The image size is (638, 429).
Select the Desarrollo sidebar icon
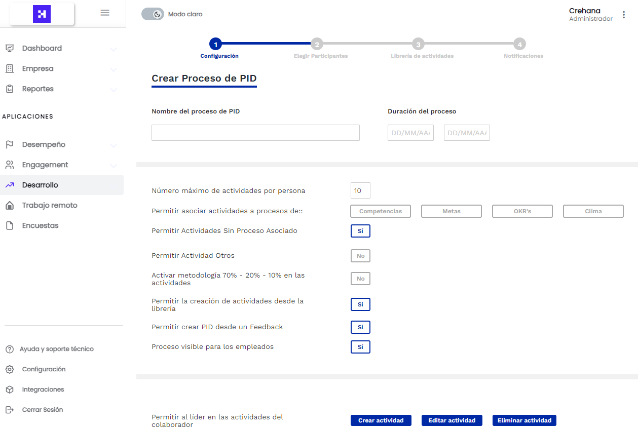11,185
